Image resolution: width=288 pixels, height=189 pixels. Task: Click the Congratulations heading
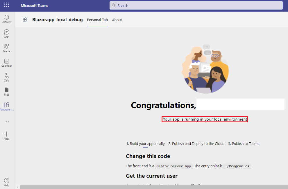click(x=163, y=105)
